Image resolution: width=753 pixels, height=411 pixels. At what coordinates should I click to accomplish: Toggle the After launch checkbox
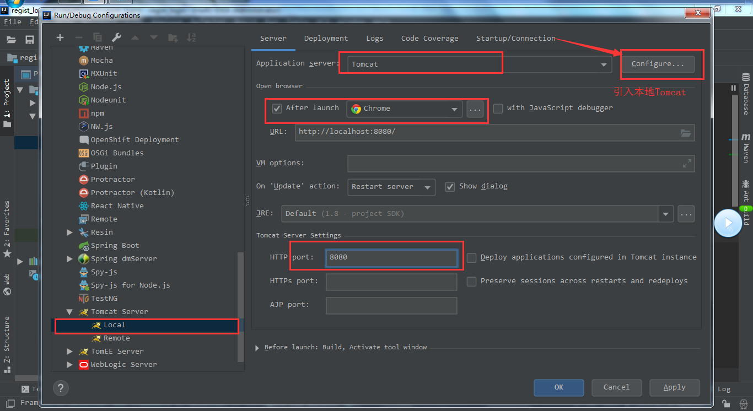pyautogui.click(x=277, y=109)
